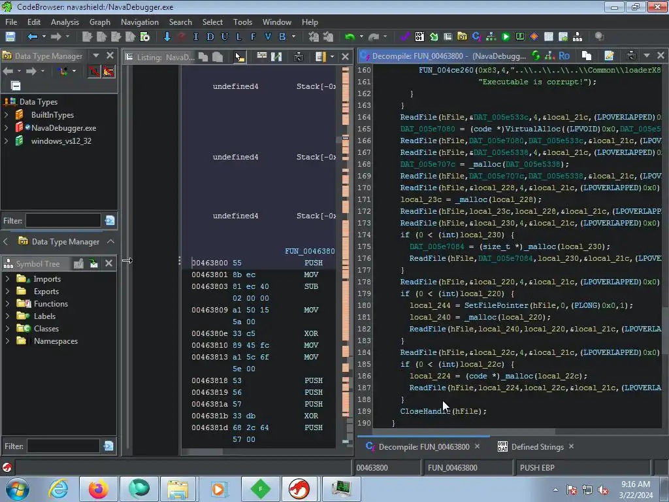Expand NavaDebugger.exe data type archive
Viewport: 669px width, 502px height.
[x=7, y=127]
